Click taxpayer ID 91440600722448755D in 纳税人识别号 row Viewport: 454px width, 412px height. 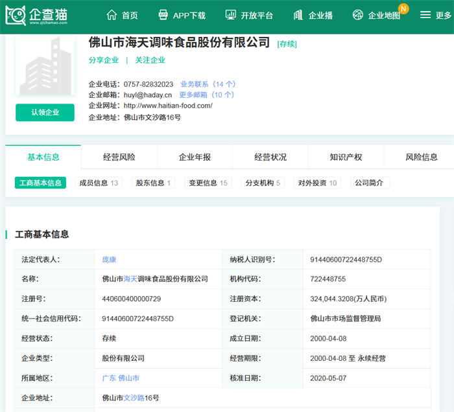coord(346,259)
